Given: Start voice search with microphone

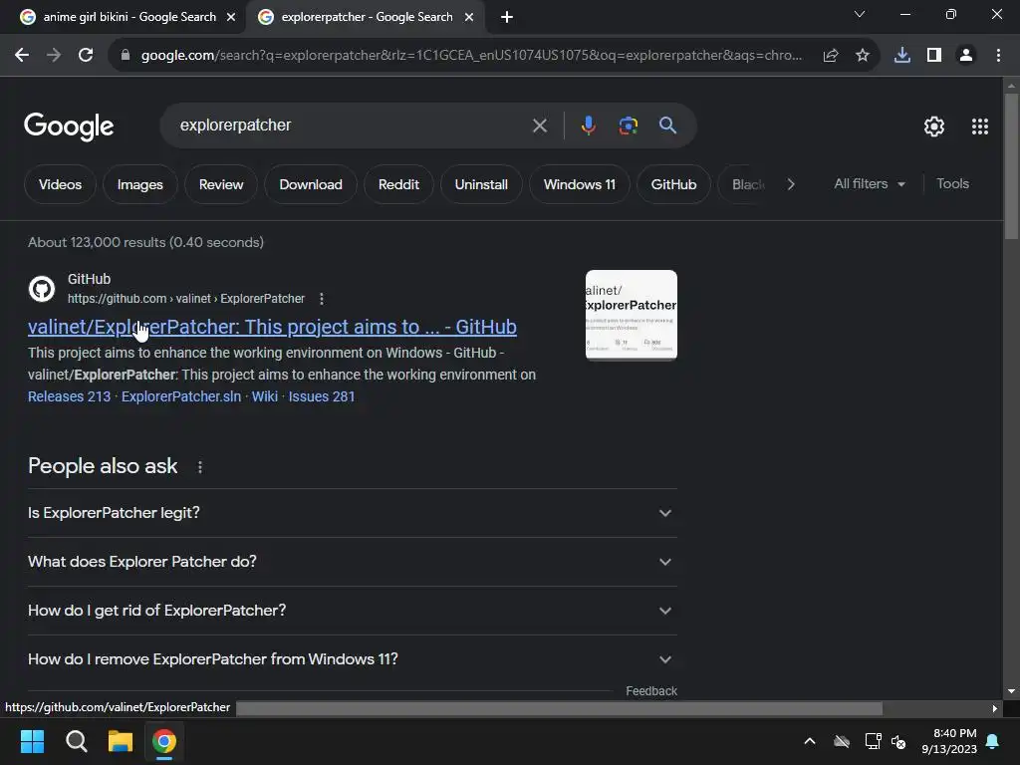Looking at the screenshot, I should [588, 126].
